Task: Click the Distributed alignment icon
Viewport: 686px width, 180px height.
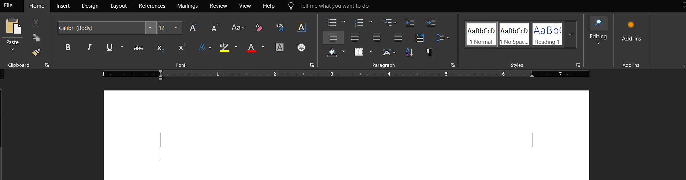Action: pyautogui.click(x=420, y=37)
